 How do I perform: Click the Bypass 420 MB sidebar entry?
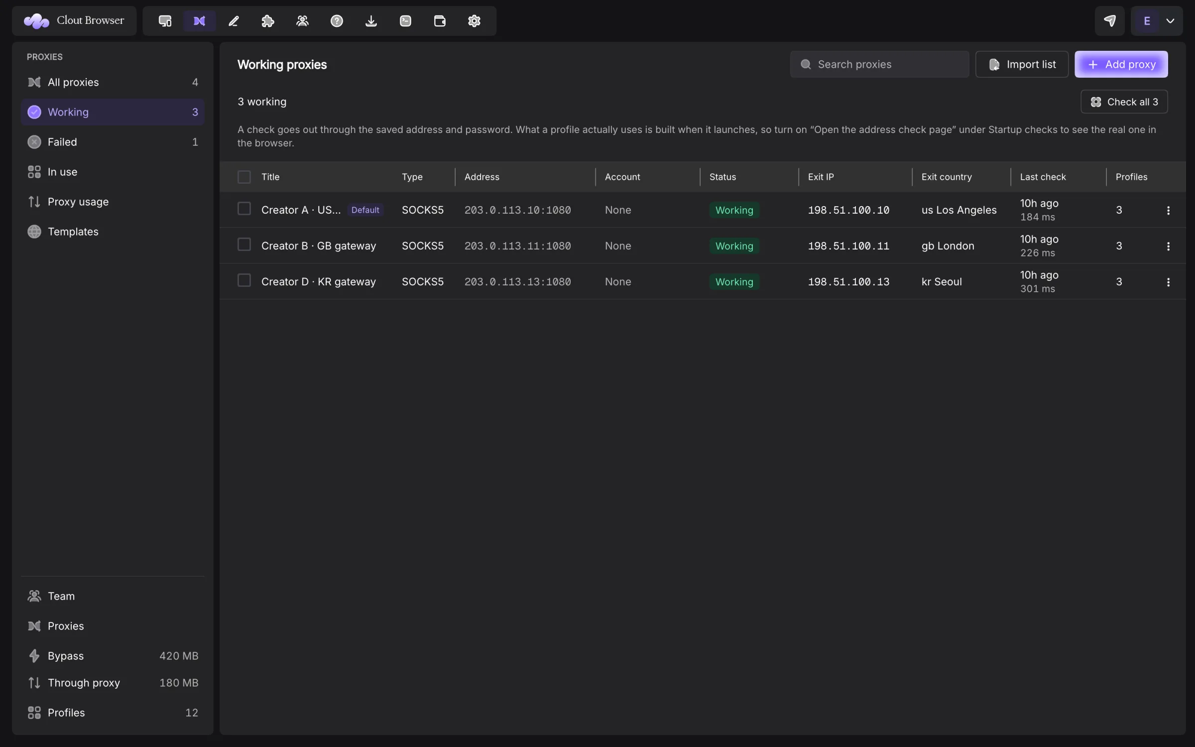[x=113, y=656]
